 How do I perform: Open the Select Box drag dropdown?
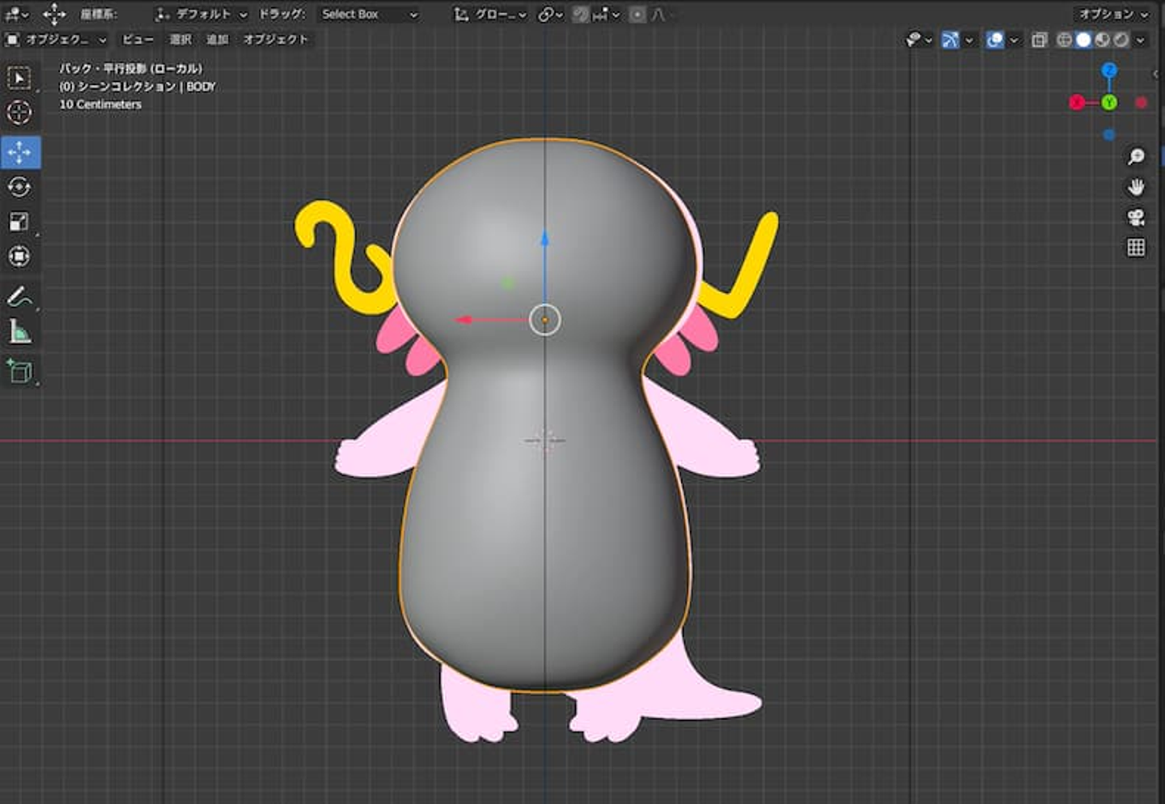point(369,15)
